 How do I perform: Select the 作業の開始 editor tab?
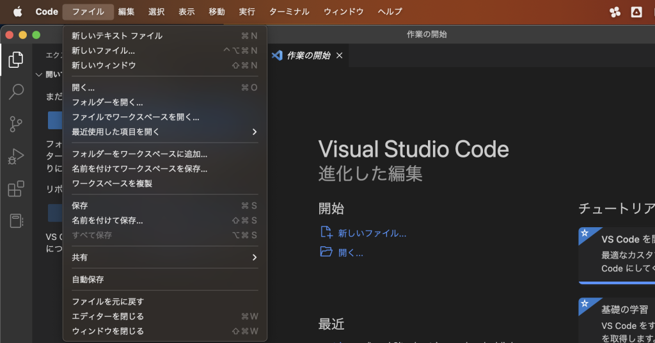(308, 55)
